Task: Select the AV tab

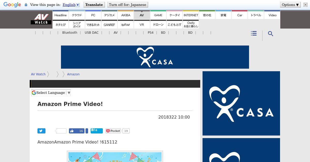Action: pos(142,15)
